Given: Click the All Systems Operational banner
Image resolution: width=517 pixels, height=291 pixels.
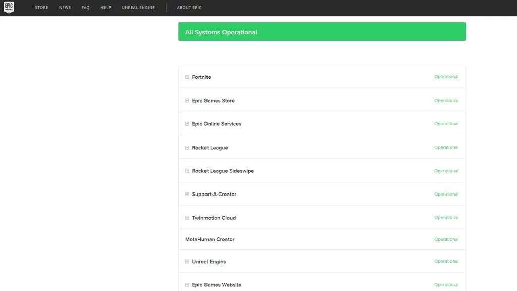Looking at the screenshot, I should 322,32.
